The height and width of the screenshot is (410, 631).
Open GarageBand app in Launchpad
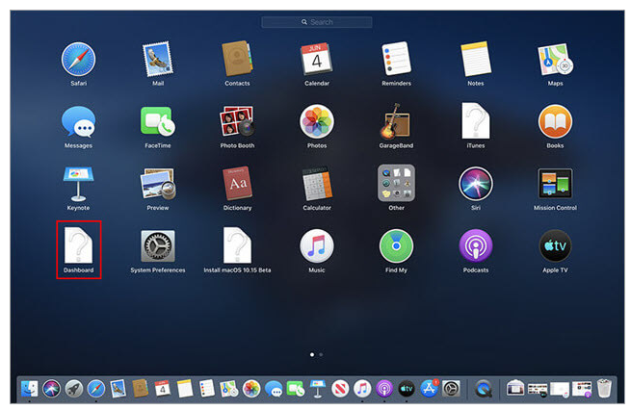click(396, 121)
